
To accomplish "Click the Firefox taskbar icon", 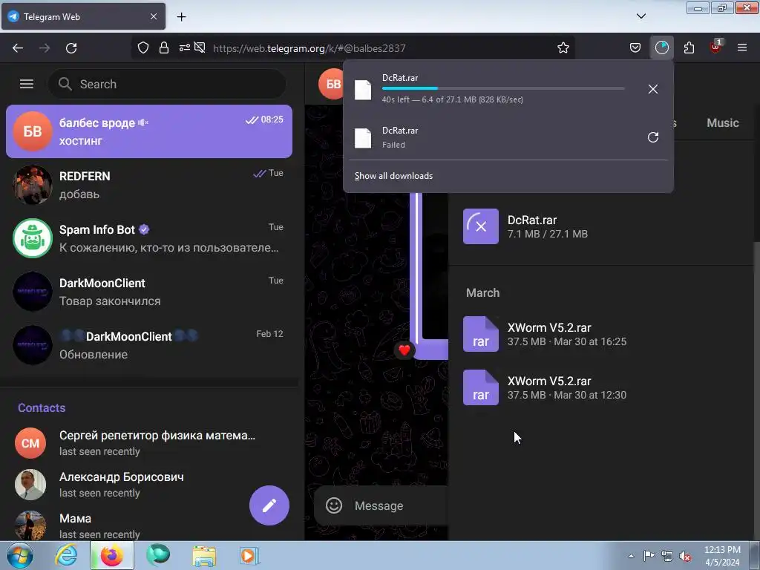I will tap(112, 555).
